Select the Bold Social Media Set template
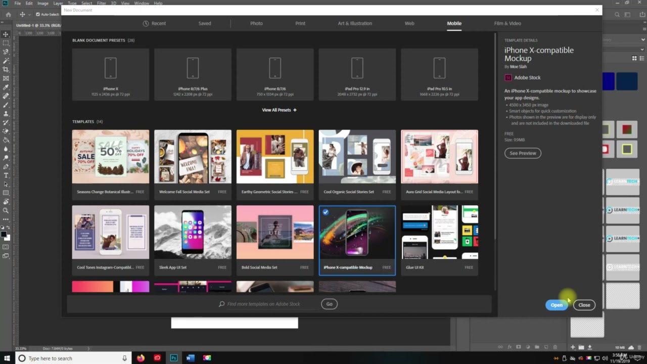Screen dimensions: 647x364 click(x=275, y=240)
